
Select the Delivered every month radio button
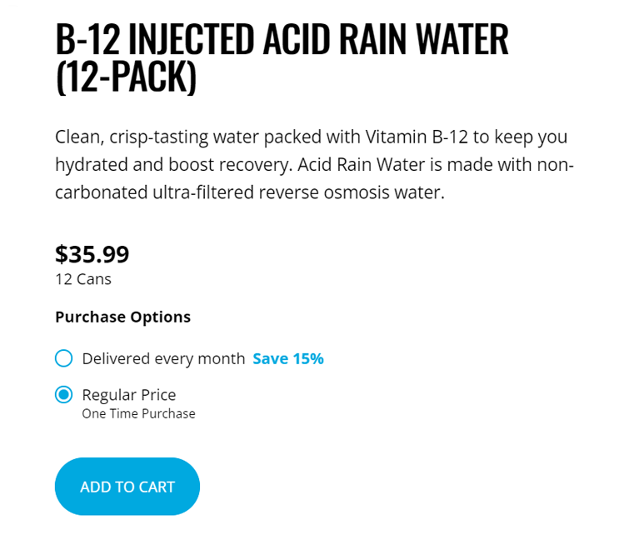(64, 359)
